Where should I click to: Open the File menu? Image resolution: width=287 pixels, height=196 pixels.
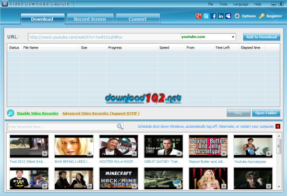pyautogui.click(x=210, y=4)
